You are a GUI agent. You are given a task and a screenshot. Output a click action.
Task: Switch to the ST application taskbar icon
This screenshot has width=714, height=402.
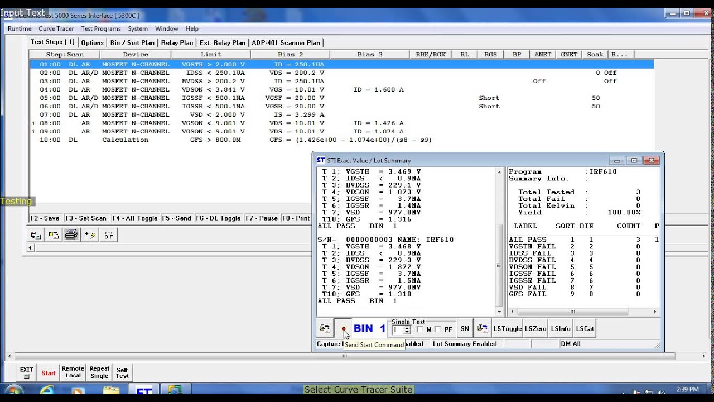144,392
